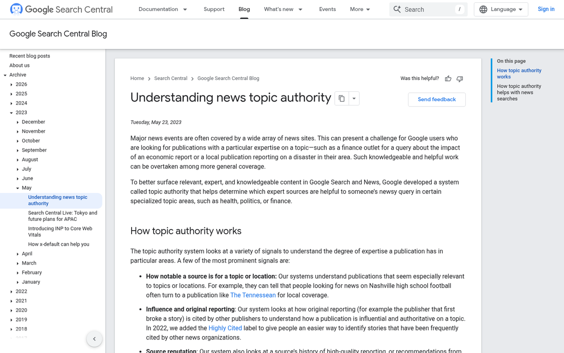Open the dropdown arrow next to the copy icon

click(x=354, y=98)
